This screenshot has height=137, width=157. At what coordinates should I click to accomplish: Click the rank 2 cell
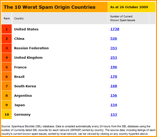7,39
